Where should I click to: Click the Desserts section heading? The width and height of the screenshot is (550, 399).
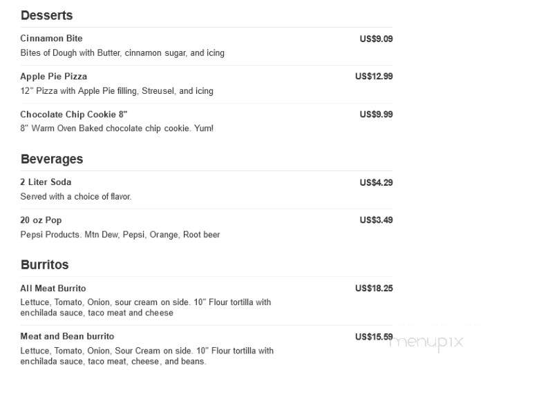(x=47, y=15)
